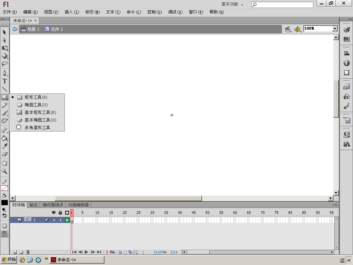Select the Hand tool
Viewport: 353px width, 265px height.
4,163
